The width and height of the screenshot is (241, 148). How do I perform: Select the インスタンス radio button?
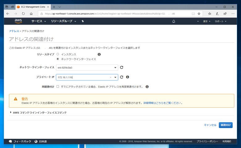58,54
